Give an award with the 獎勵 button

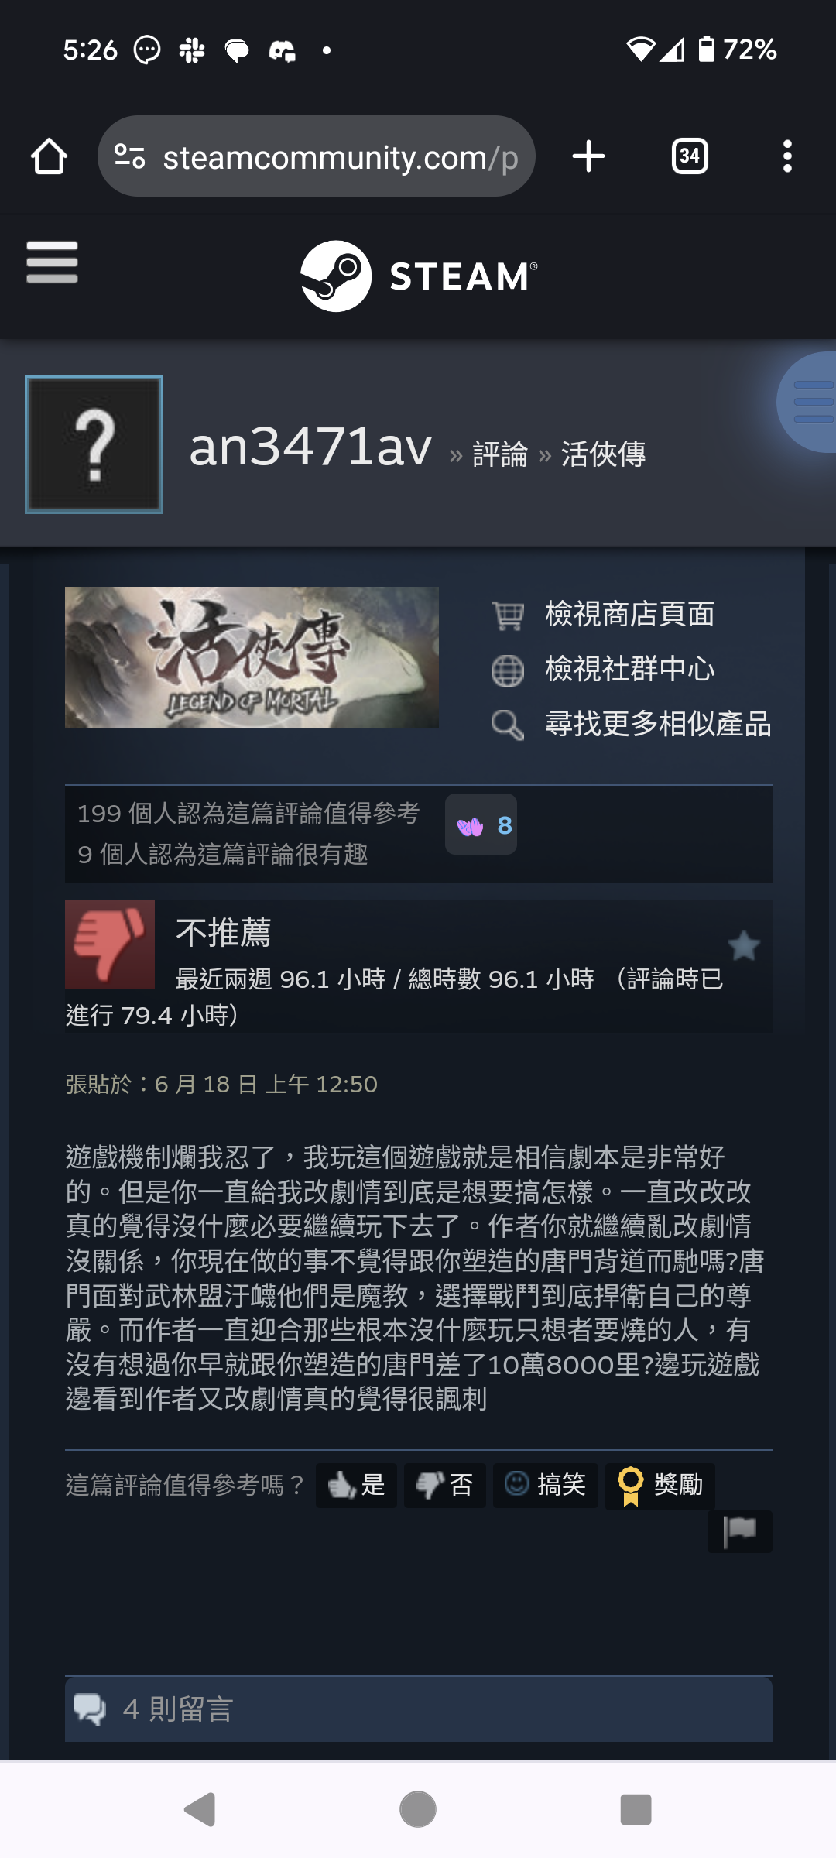point(660,1486)
